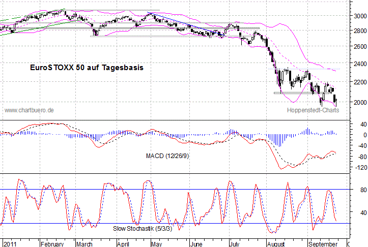Click the June label on time axis
The image size is (368, 247).
pyautogui.click(x=196, y=244)
